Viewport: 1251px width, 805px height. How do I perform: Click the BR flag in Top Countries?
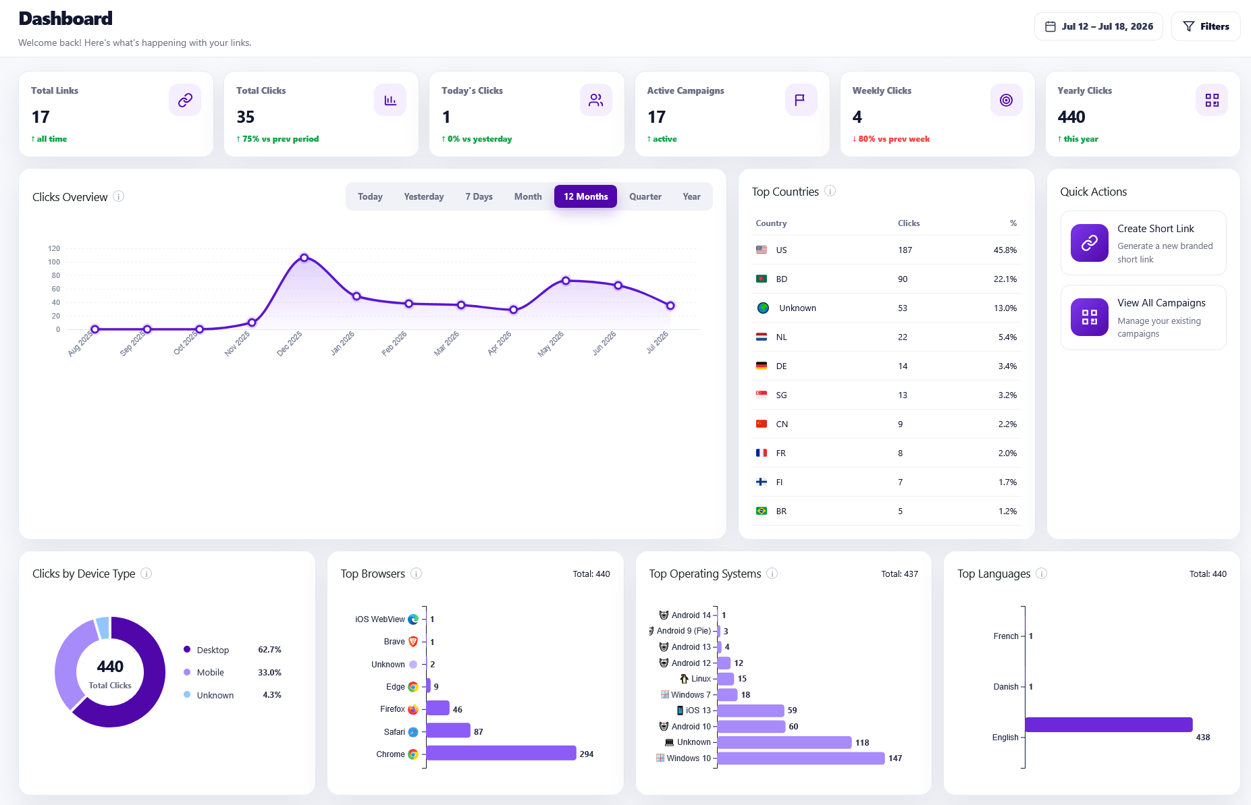click(x=762, y=511)
